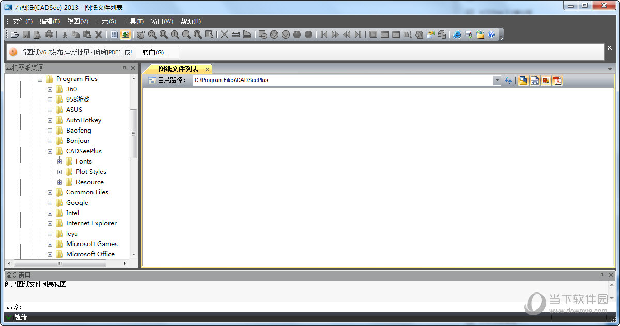Click the Zoom in plus magnifier
The width and height of the screenshot is (620, 326).
point(175,35)
